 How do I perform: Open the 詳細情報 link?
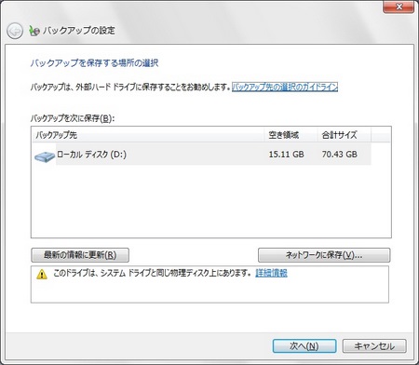point(271,273)
